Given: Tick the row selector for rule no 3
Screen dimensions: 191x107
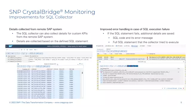Looking at the screenshot, I should click(x=7, y=62).
